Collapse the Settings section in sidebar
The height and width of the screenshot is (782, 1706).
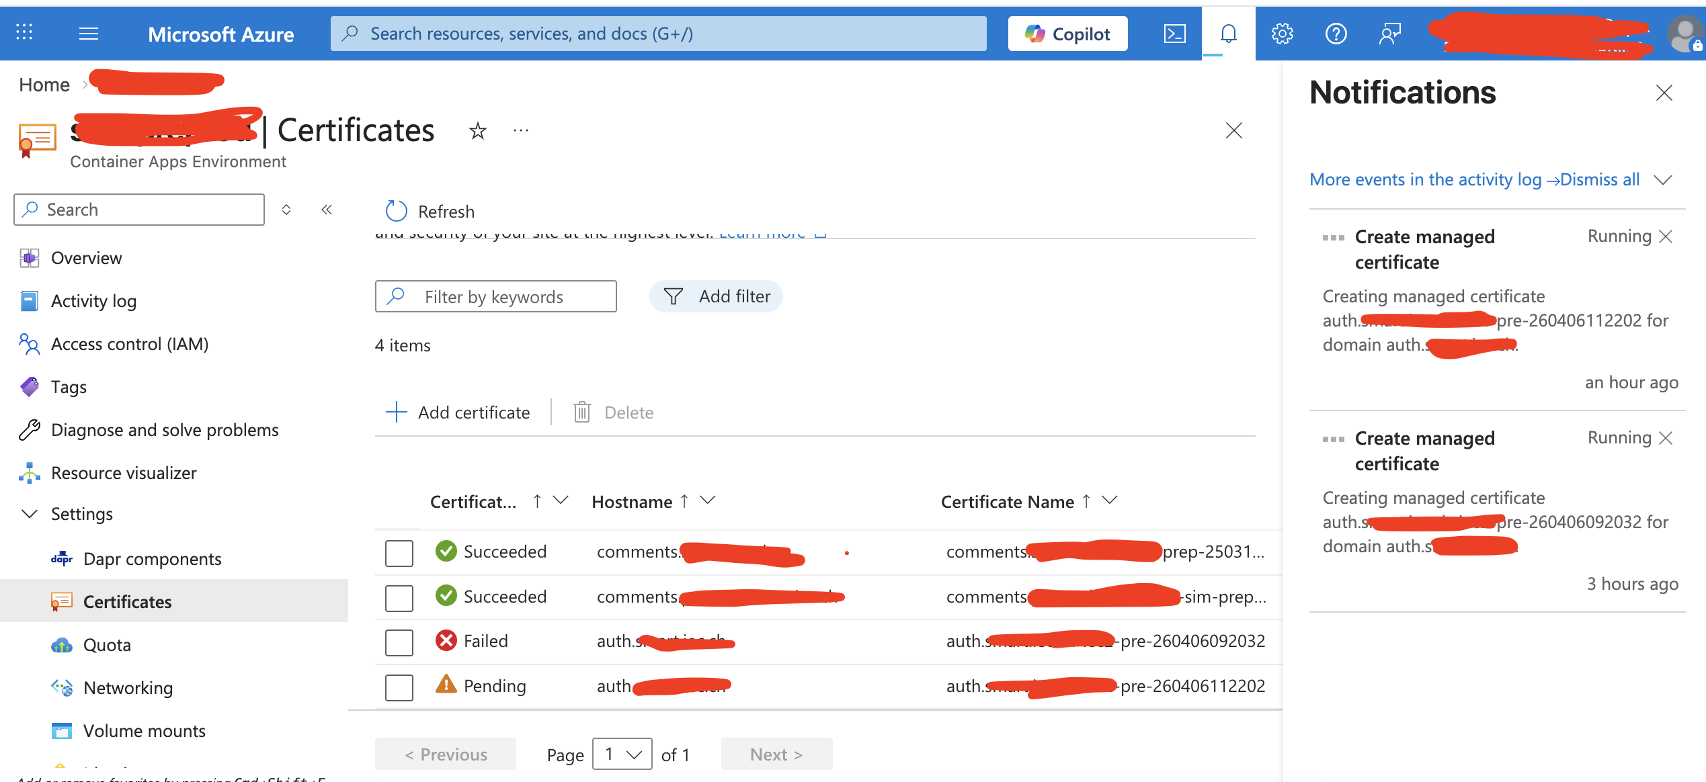coord(30,514)
